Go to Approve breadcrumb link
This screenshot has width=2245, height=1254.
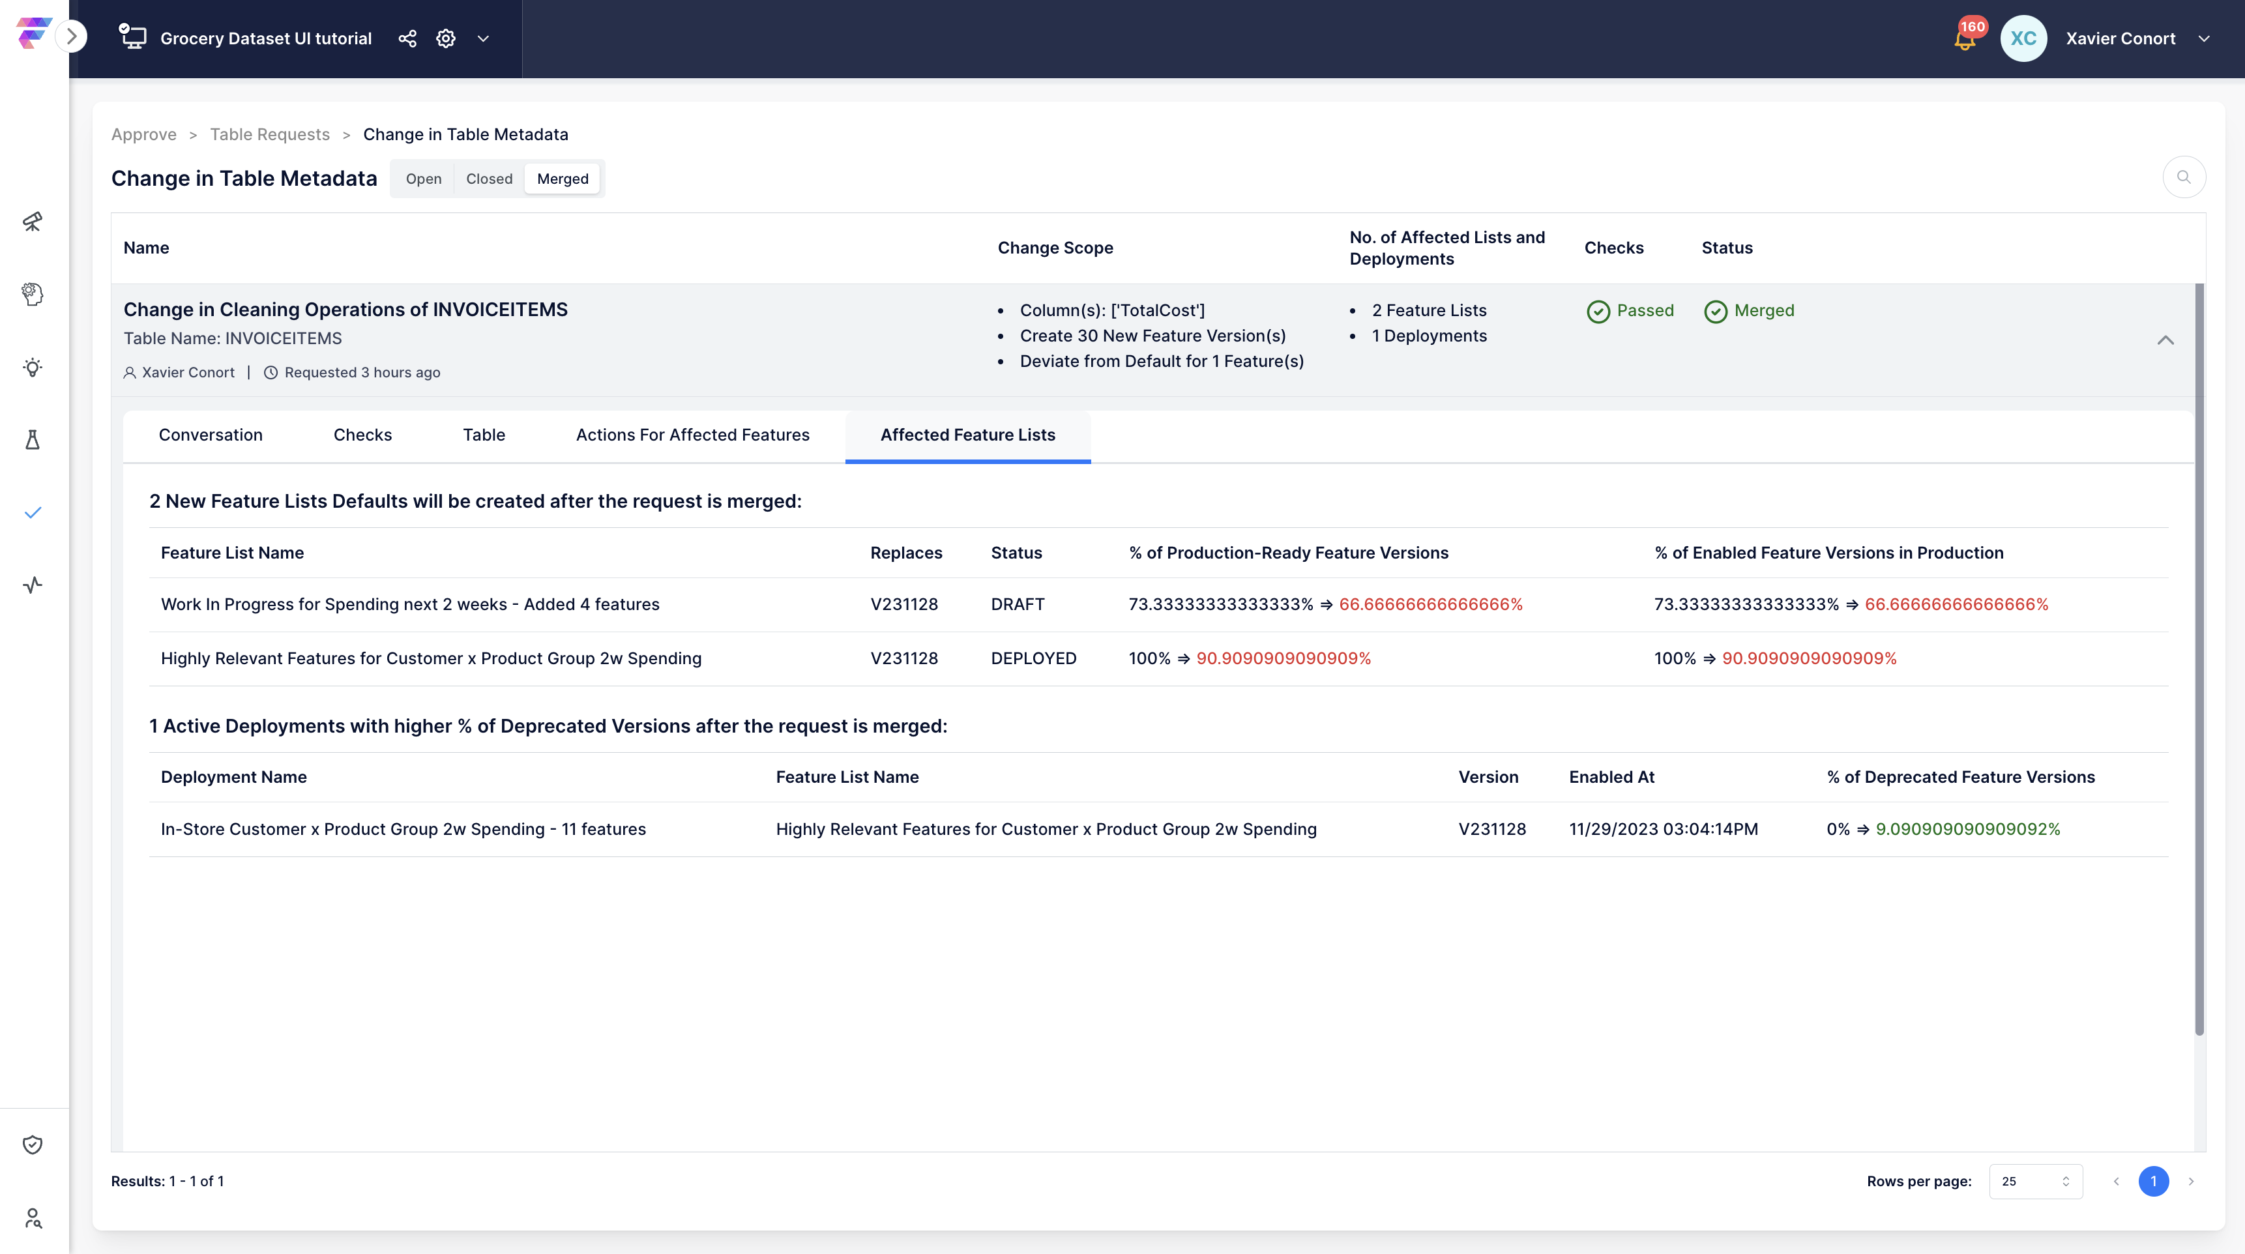(x=144, y=134)
